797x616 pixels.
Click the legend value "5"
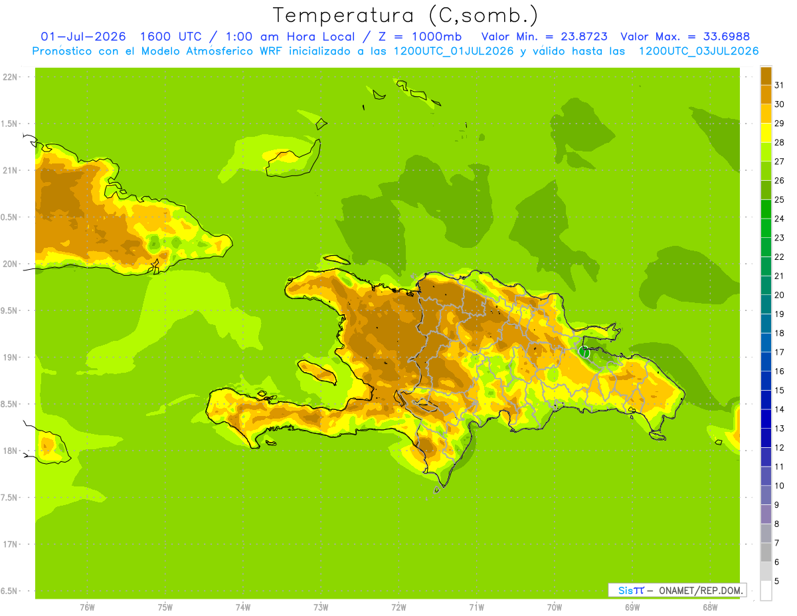coord(777,581)
